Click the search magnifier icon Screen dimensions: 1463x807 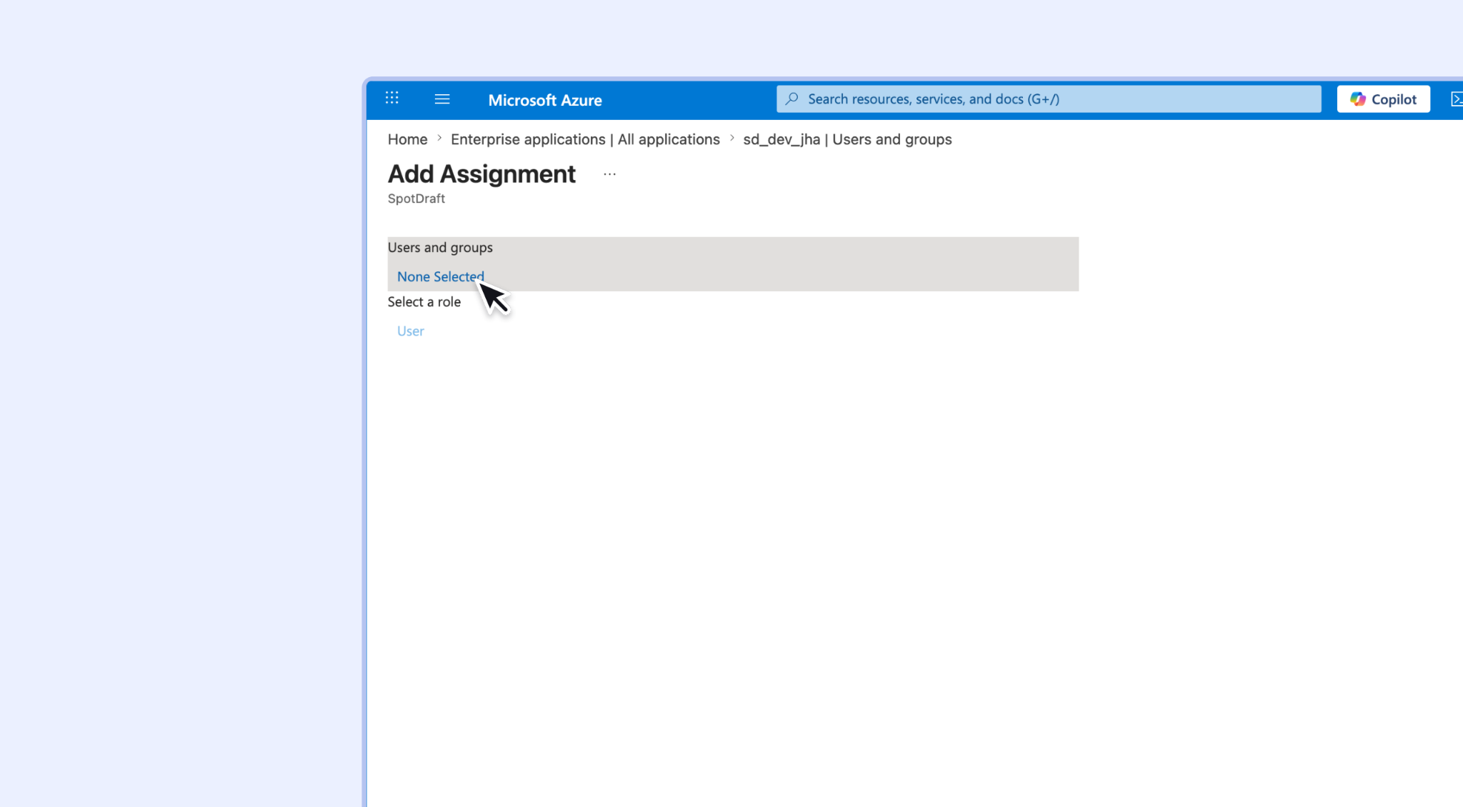coord(792,99)
